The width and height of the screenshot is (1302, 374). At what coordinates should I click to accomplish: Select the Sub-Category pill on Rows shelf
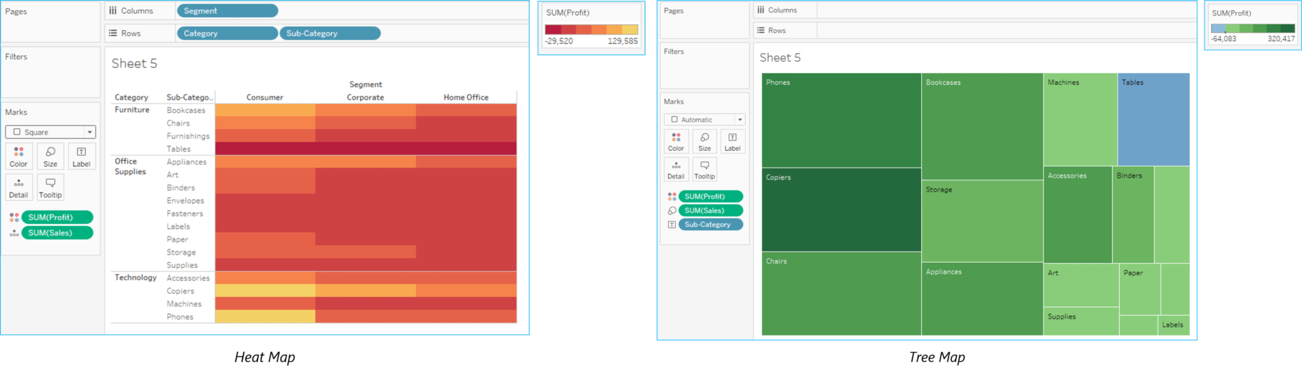click(330, 33)
